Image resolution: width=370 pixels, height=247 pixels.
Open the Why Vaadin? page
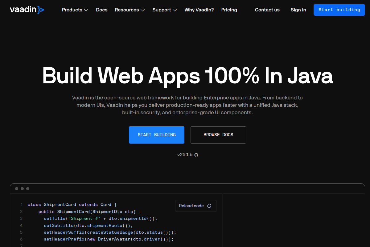coord(199,10)
